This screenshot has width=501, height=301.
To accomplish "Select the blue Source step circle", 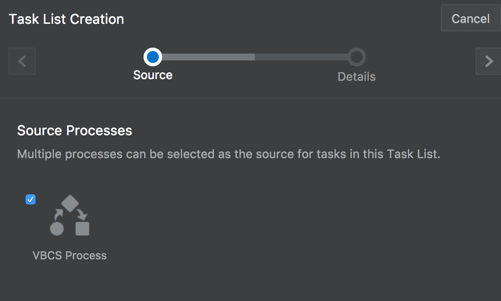I will (153, 57).
